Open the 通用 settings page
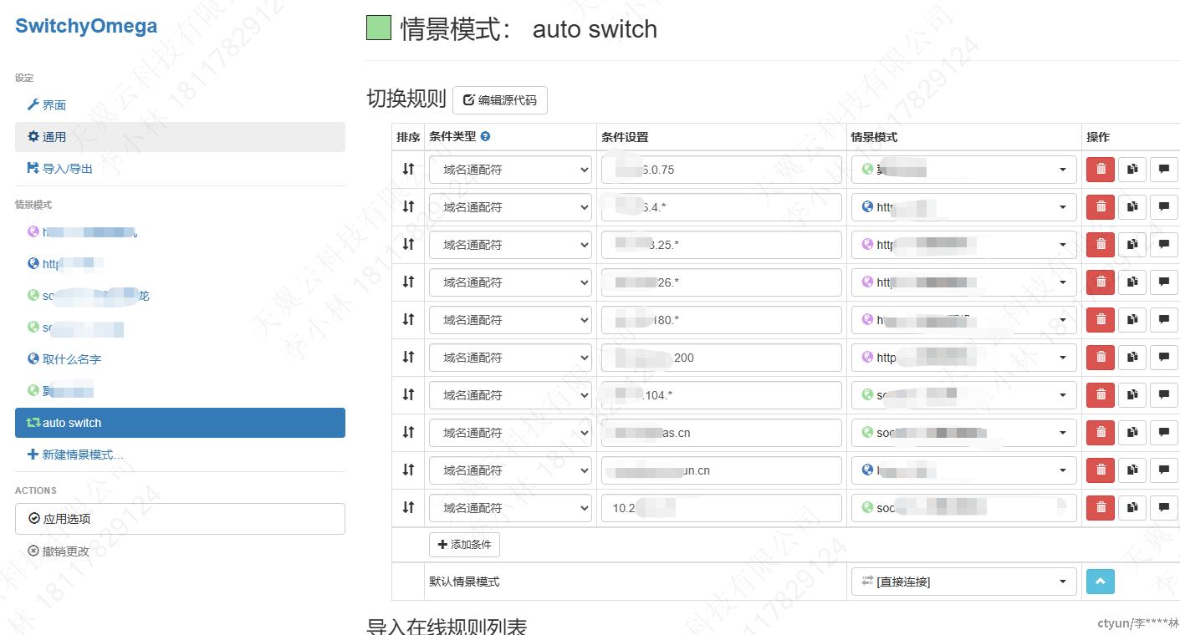This screenshot has width=1180, height=635. coord(180,137)
